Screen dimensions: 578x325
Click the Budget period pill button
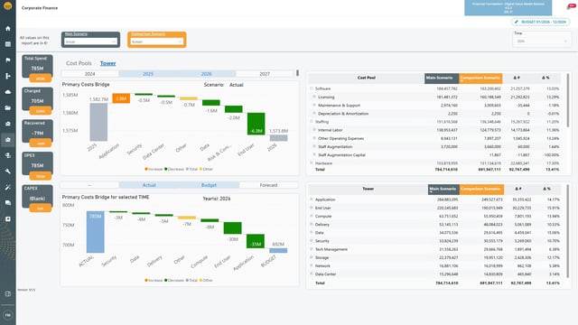[540, 22]
